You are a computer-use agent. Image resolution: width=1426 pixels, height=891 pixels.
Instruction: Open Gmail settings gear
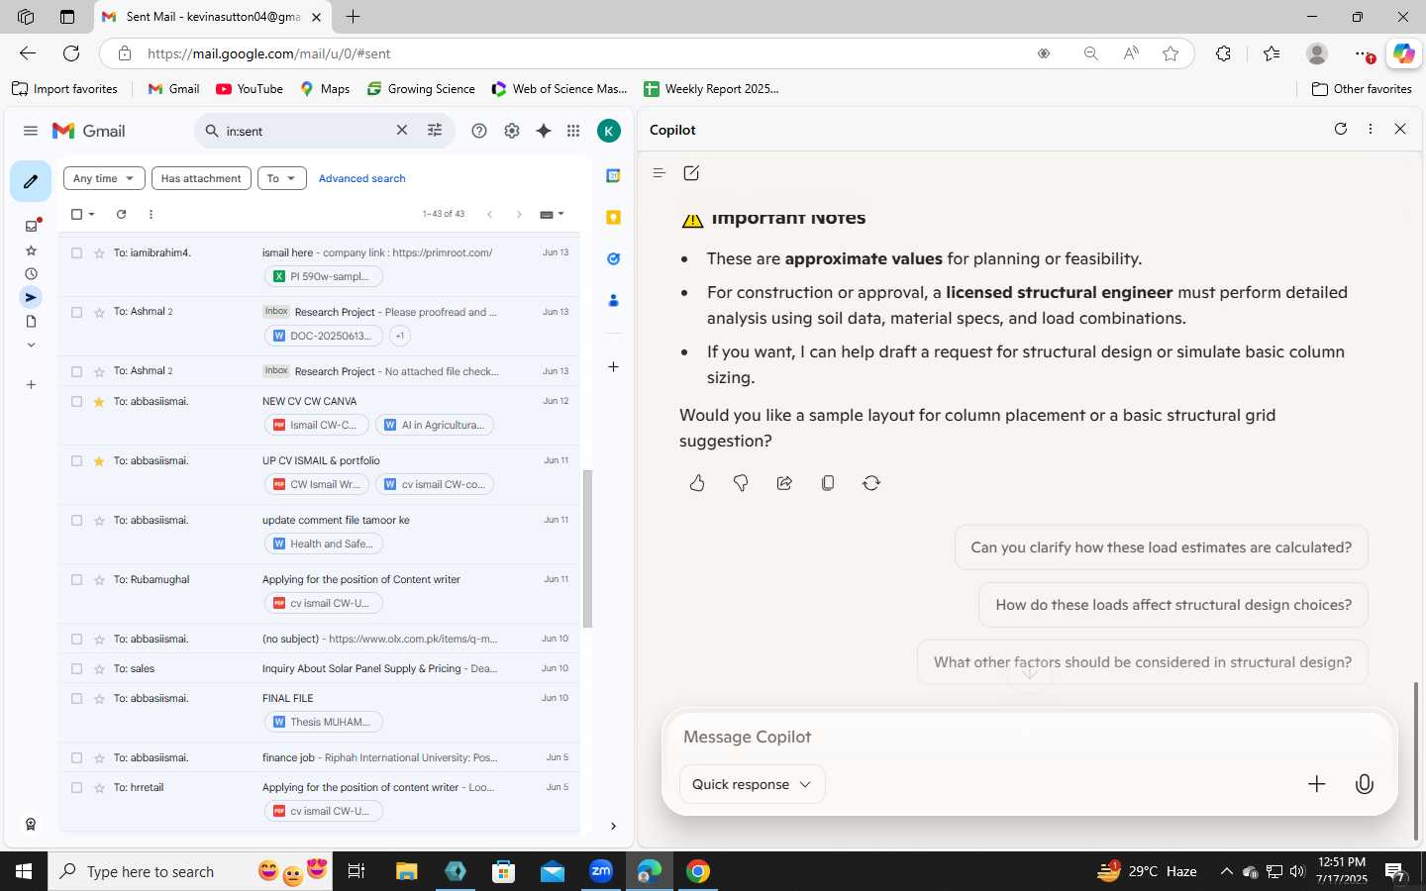click(x=512, y=131)
